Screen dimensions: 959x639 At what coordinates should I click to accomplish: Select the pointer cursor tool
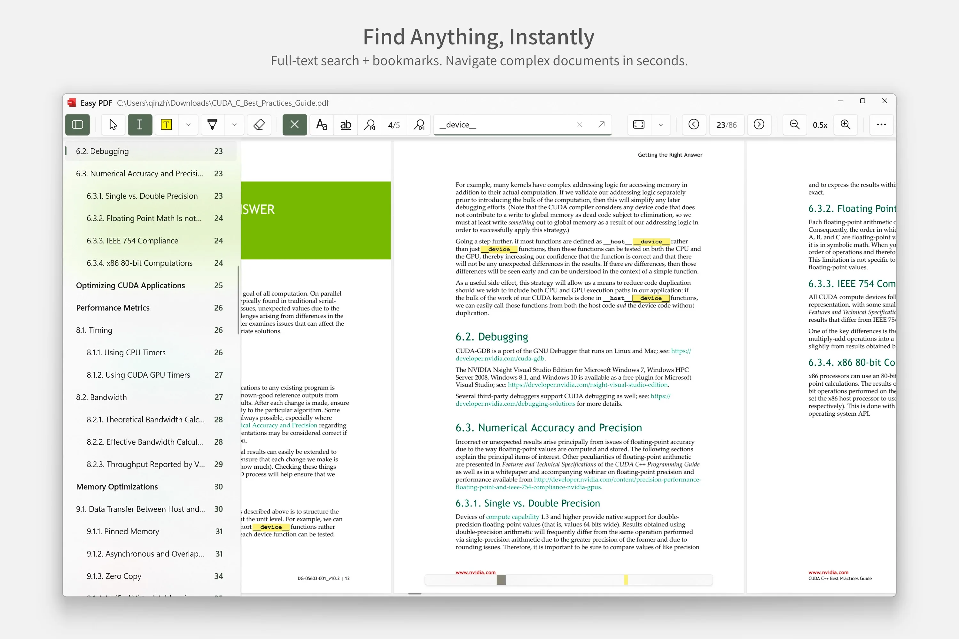(113, 125)
